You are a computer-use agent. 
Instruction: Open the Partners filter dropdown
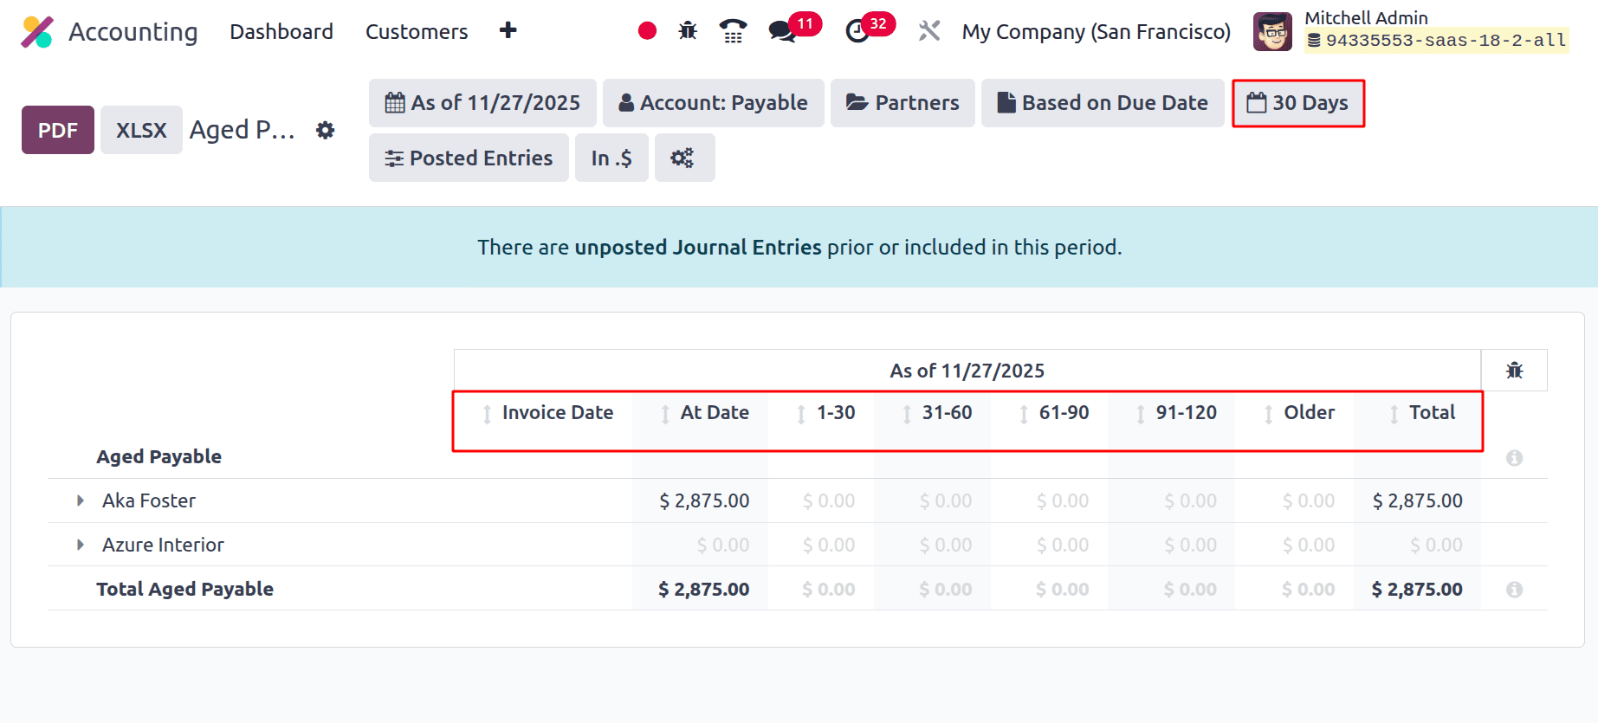click(x=903, y=103)
